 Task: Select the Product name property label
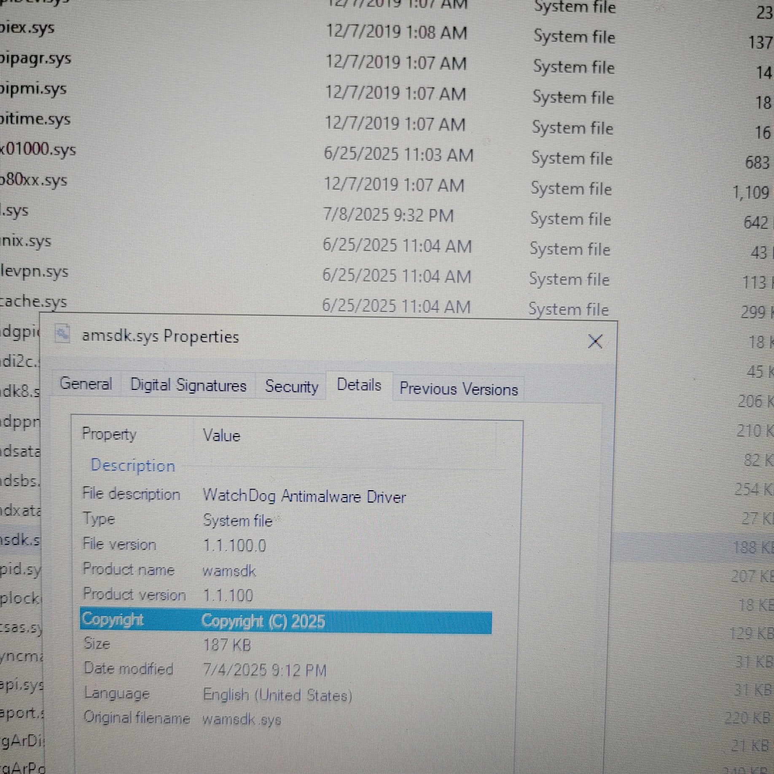point(129,570)
